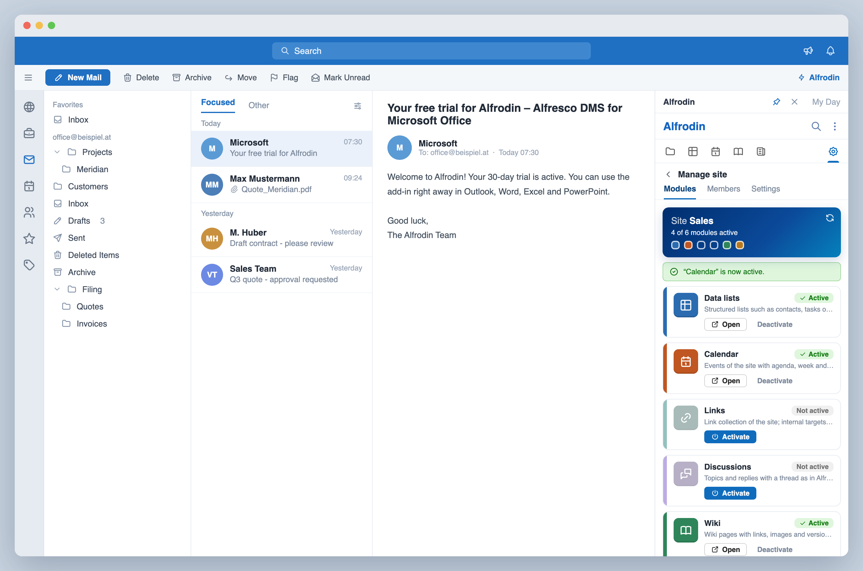The image size is (863, 571).
Task: Click the green module indicator dot
Action: point(726,245)
